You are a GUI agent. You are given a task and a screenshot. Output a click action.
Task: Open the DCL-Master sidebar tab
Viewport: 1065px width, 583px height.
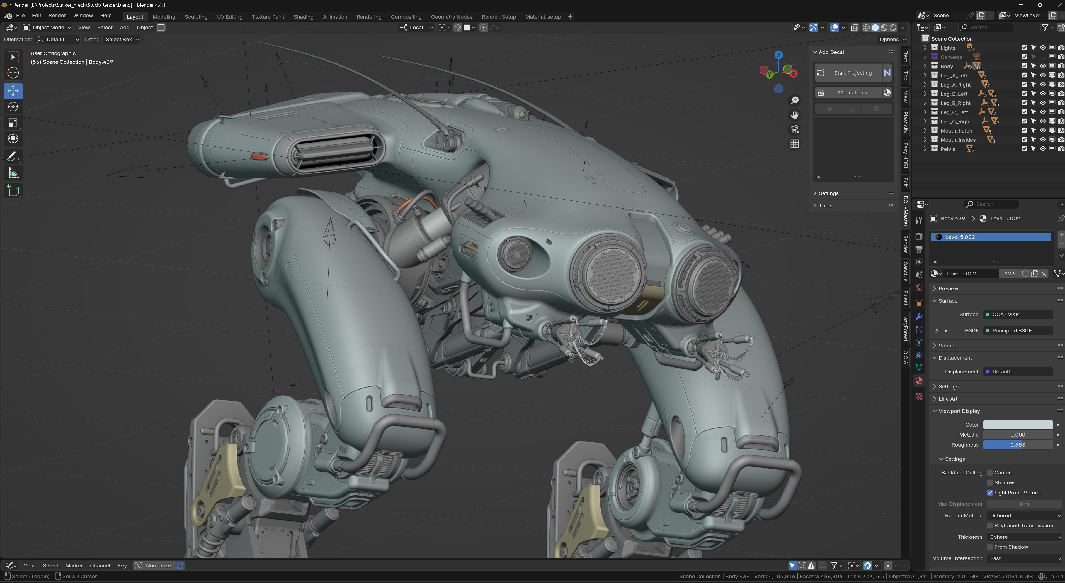pyautogui.click(x=905, y=211)
